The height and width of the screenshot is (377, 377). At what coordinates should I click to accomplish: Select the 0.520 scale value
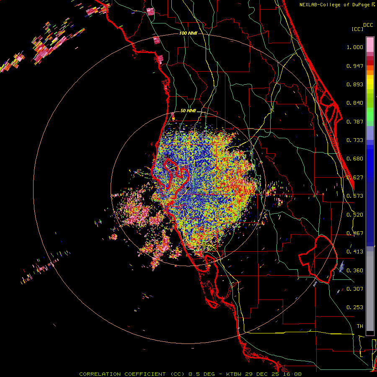[x=355, y=215]
